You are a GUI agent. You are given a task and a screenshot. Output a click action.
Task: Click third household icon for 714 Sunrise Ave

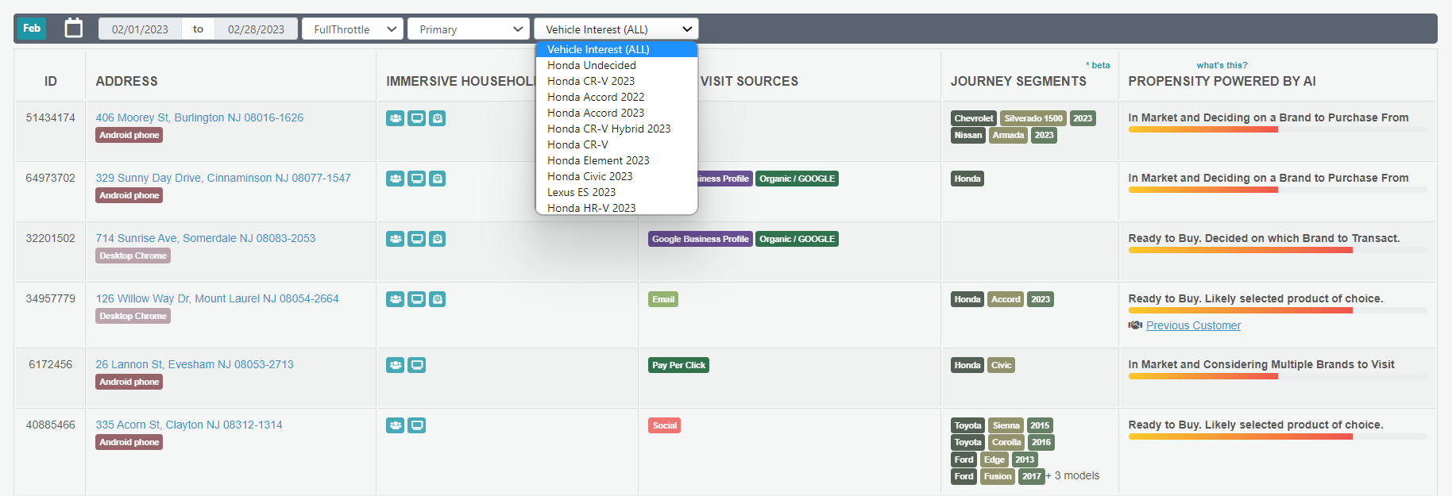[x=437, y=239]
